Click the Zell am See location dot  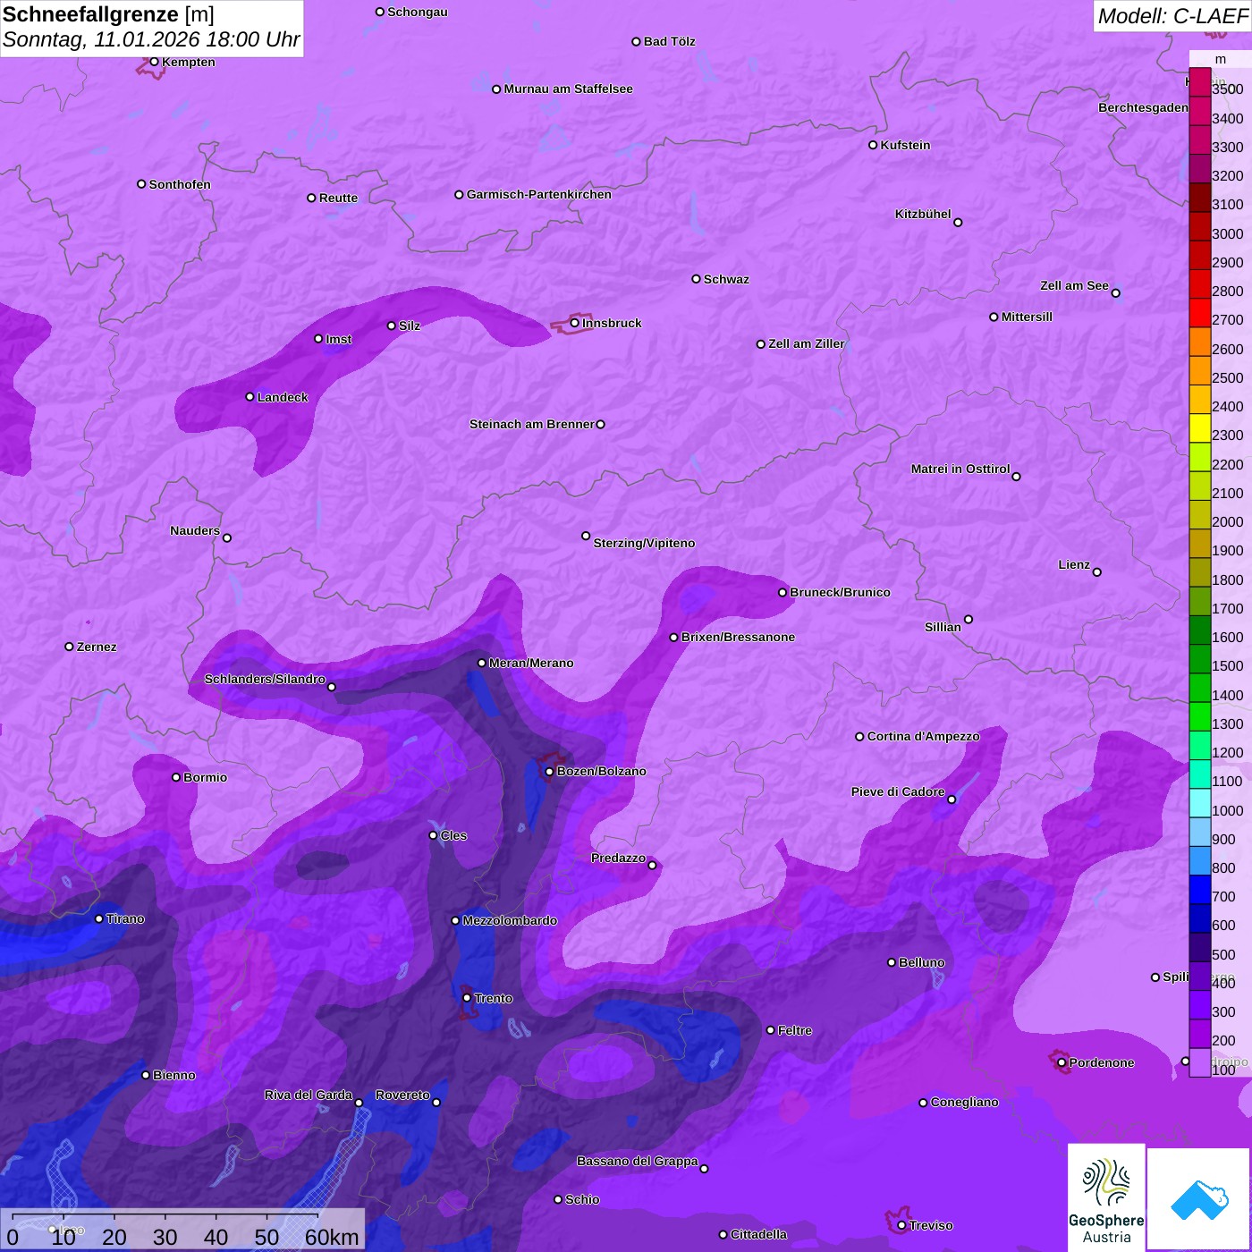pyautogui.click(x=1115, y=293)
